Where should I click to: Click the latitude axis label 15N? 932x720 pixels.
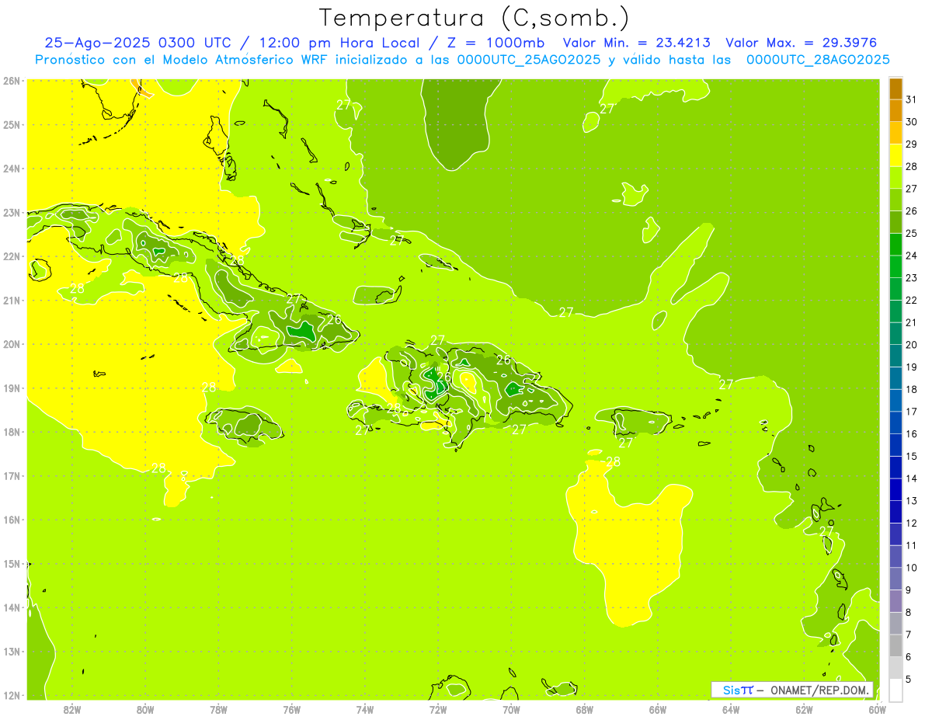(11, 563)
